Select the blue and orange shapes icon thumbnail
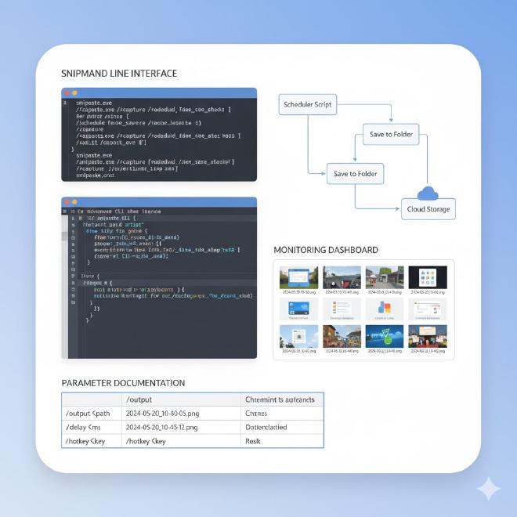 click(385, 306)
